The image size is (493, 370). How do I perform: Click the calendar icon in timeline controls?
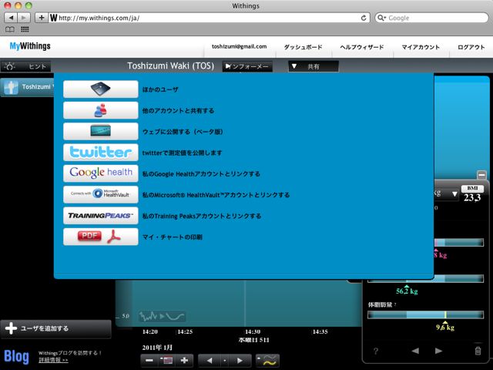[x=167, y=360]
